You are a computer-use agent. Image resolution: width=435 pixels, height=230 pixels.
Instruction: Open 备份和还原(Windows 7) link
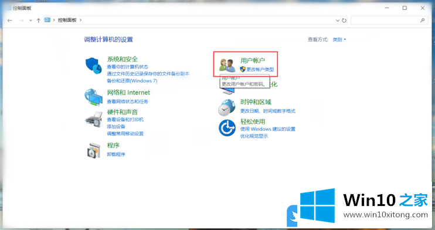132,80
